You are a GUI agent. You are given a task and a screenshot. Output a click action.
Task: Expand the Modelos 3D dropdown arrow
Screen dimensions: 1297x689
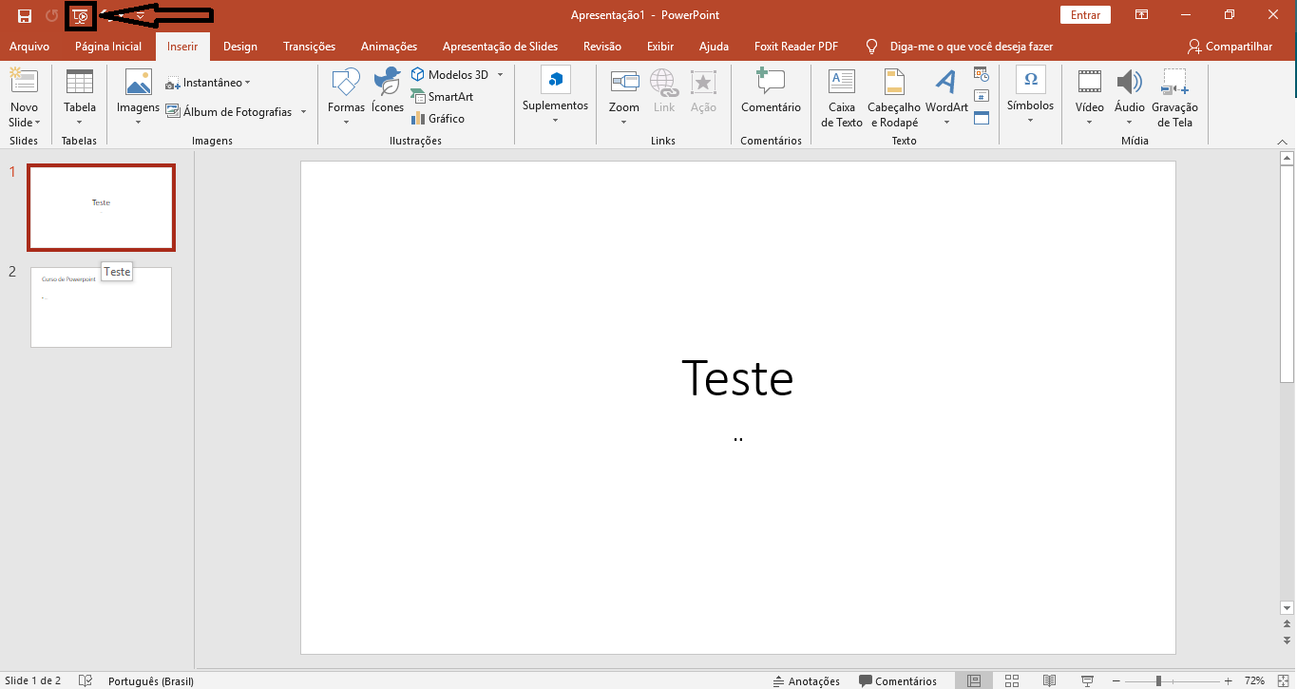click(501, 74)
